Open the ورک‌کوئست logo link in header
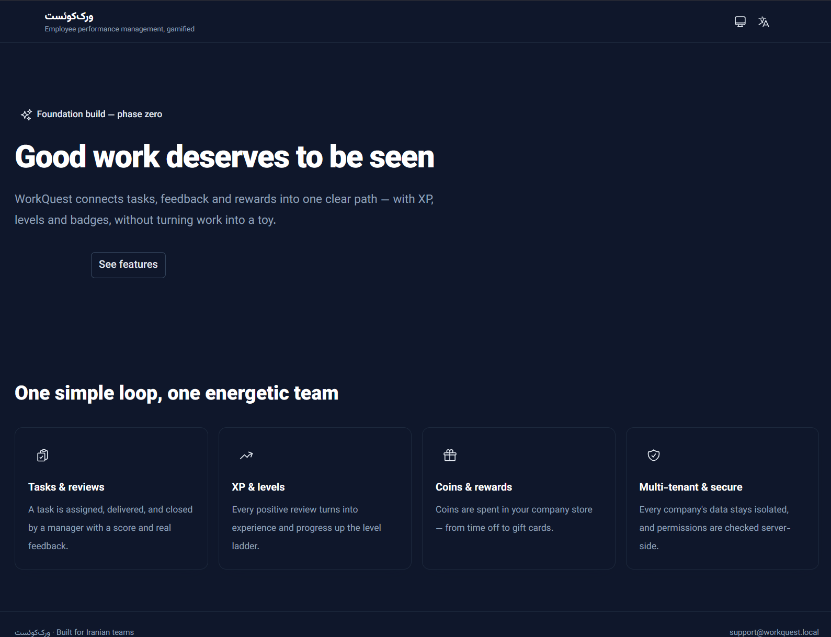831x637 pixels. point(69,16)
